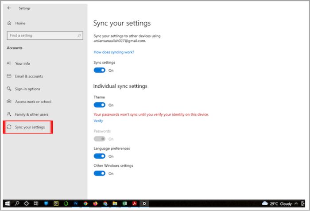
Task: Open Home from the Settings sidebar
Action: point(20,23)
